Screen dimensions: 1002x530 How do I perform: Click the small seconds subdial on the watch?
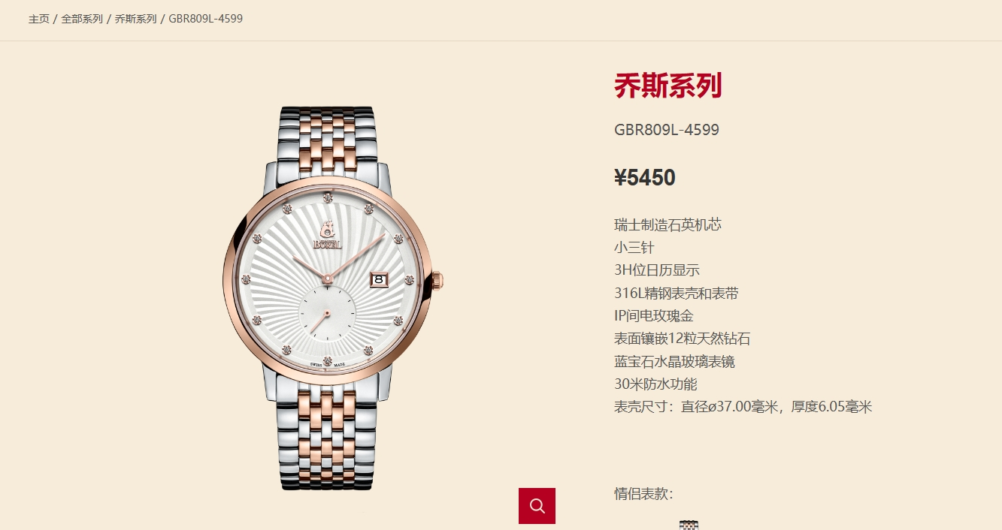pyautogui.click(x=328, y=312)
